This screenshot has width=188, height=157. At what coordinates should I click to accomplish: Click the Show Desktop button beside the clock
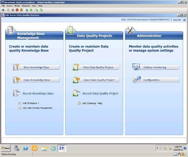[185, 148]
